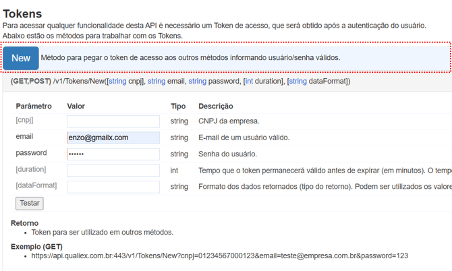Click the email field containing enzo@gmailx.com
The width and height of the screenshot is (452, 271).
pos(113,138)
